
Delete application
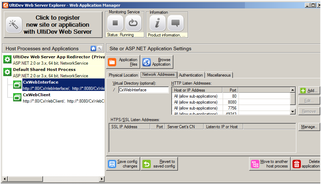pyautogui.click(x=306, y=164)
